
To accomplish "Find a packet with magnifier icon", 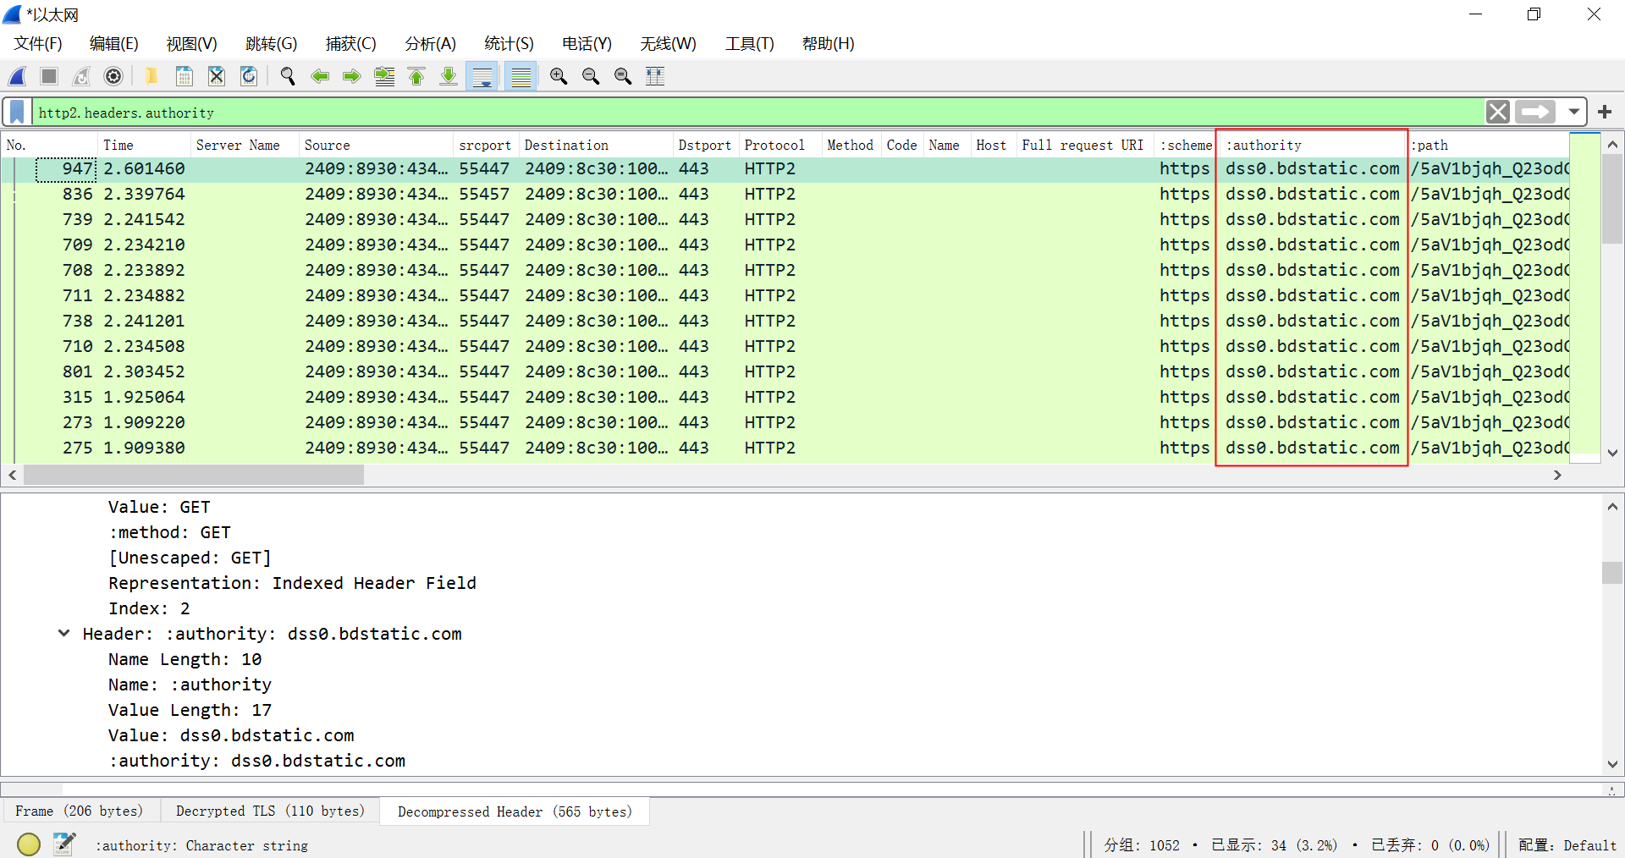I will (x=288, y=77).
